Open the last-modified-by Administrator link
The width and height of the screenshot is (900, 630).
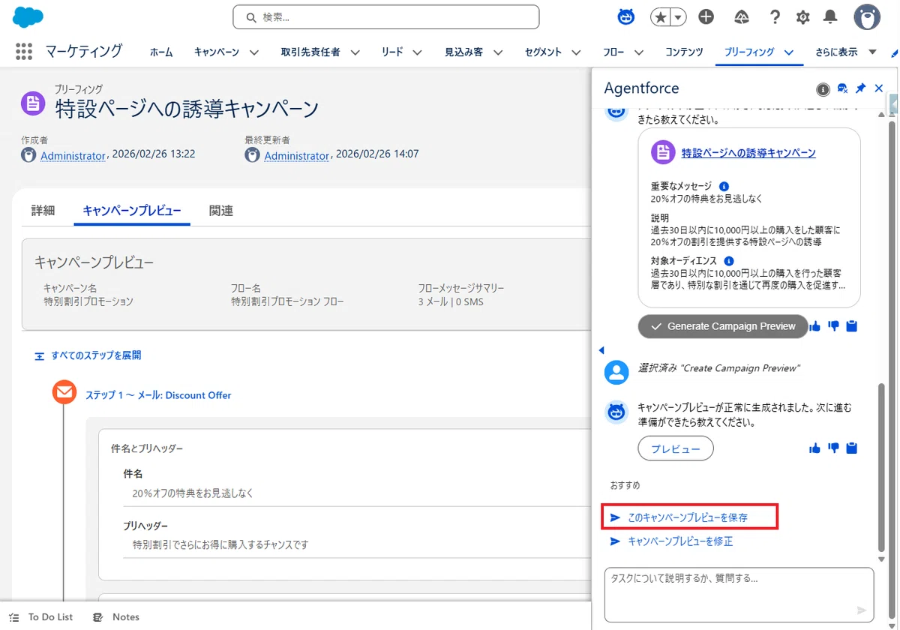tap(297, 155)
